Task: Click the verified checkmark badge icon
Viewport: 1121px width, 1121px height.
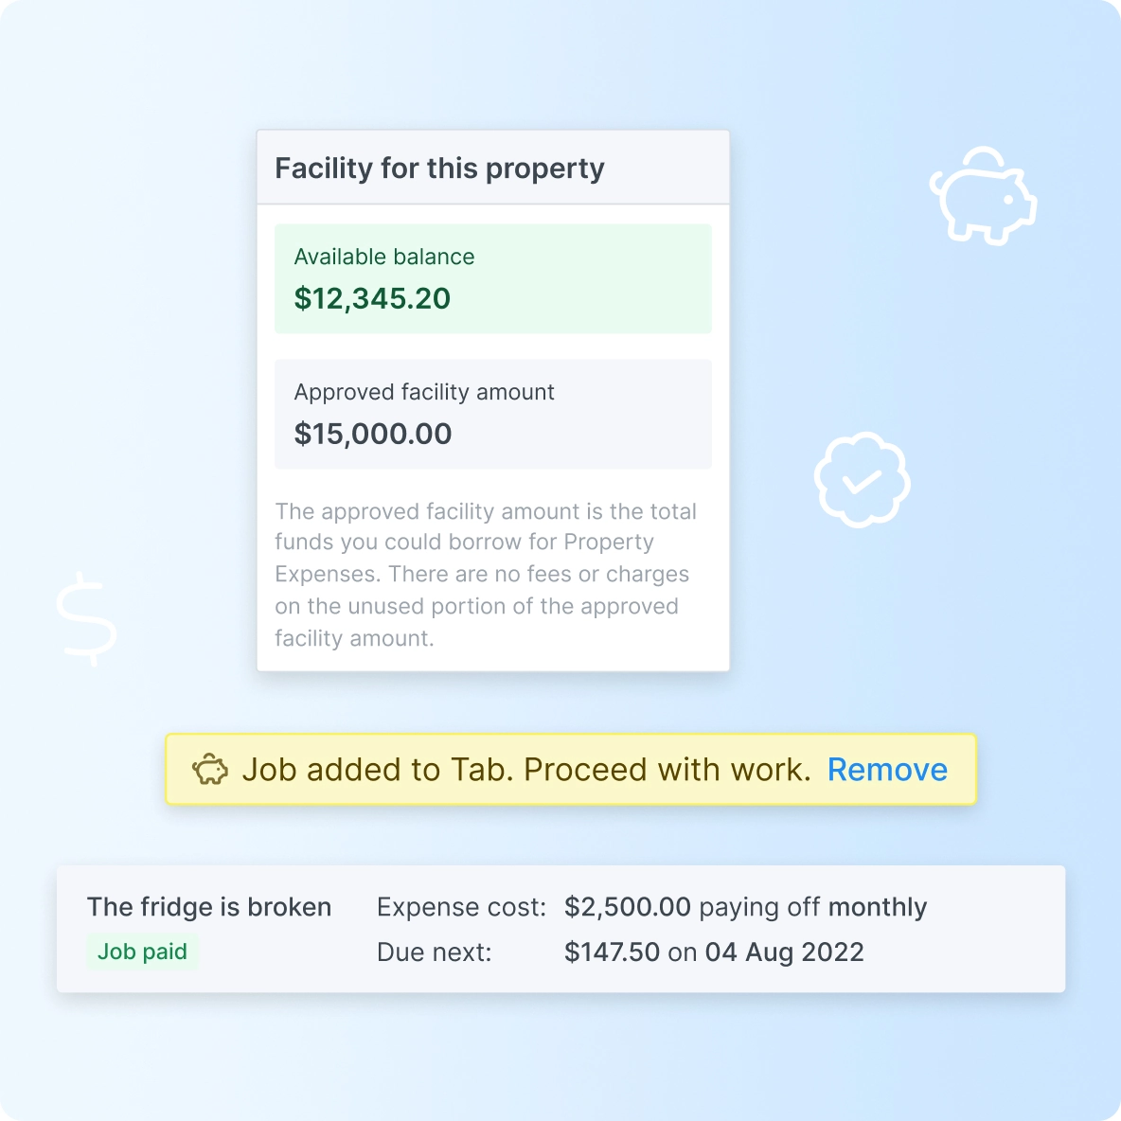Action: click(862, 480)
